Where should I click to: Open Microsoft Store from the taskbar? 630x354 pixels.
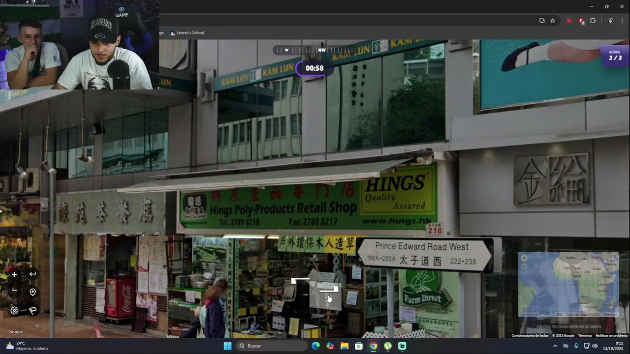[359, 346]
